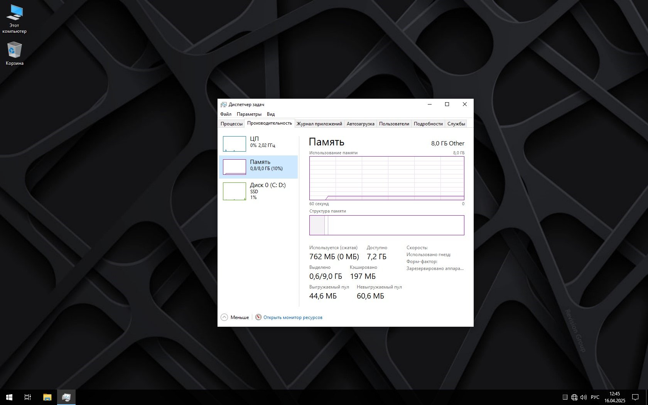
Task: Click the Память heading text
Action: pos(326,142)
